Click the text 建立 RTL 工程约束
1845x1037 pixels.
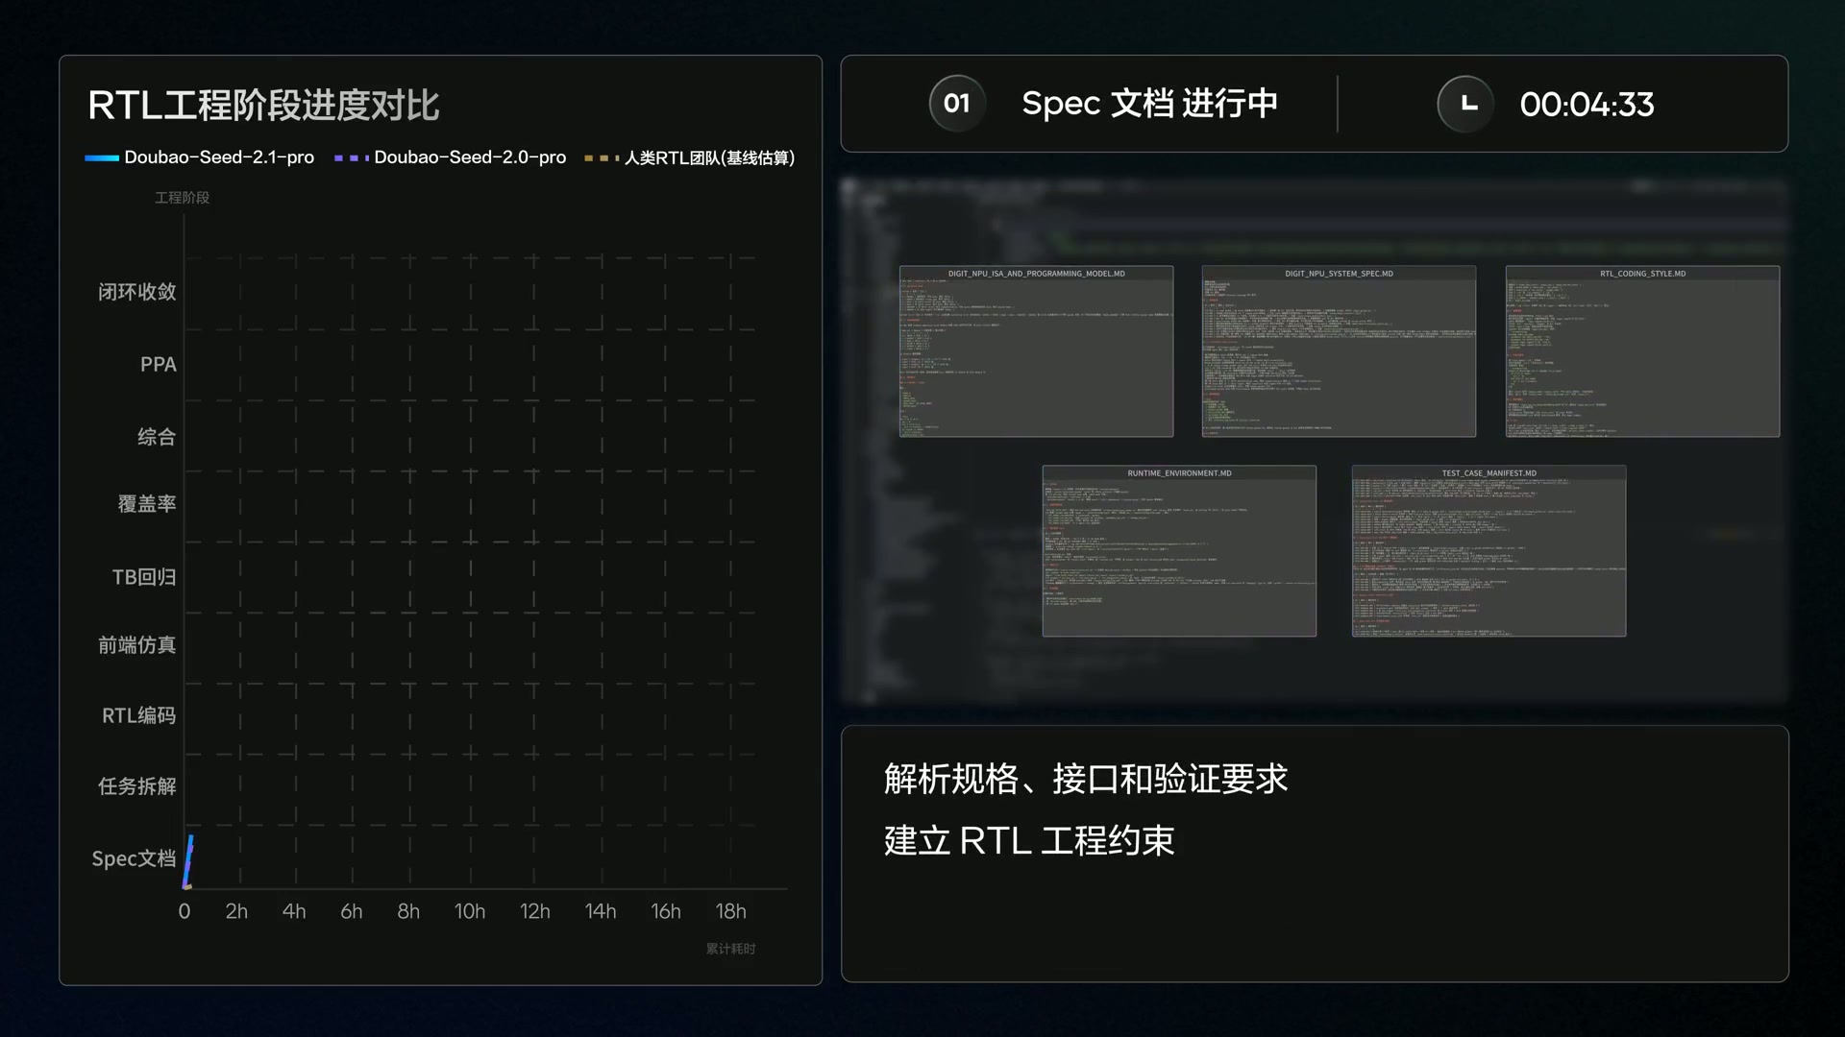[x=1029, y=840]
